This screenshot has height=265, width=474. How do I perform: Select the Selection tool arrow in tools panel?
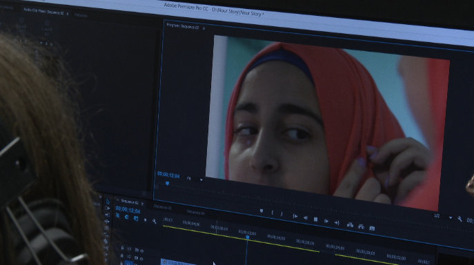(108, 202)
